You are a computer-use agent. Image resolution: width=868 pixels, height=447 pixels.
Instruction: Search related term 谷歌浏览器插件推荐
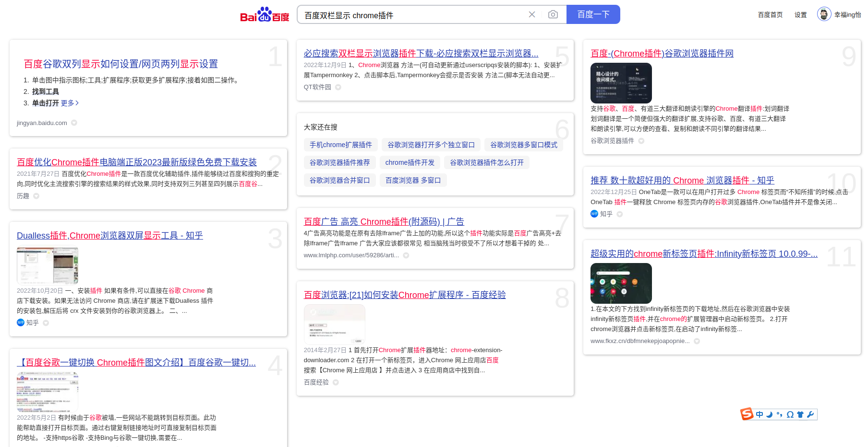340,162
